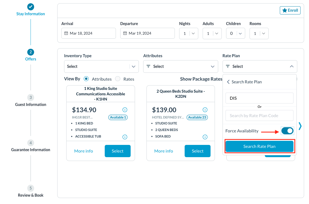Select the Rates view radio button
This screenshot has height=204, width=309.
pyautogui.click(x=118, y=79)
